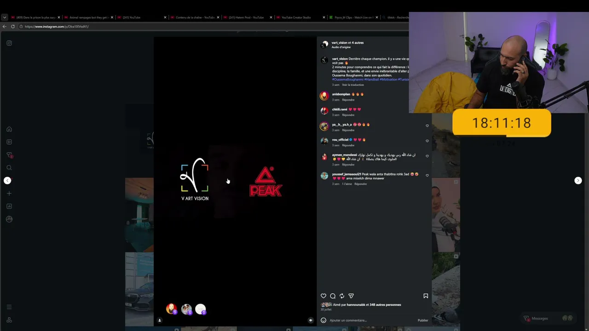This screenshot has height=331, width=589.
Task: Close the 'Hatem Prod - YouTube' tab
Action: coord(271,17)
